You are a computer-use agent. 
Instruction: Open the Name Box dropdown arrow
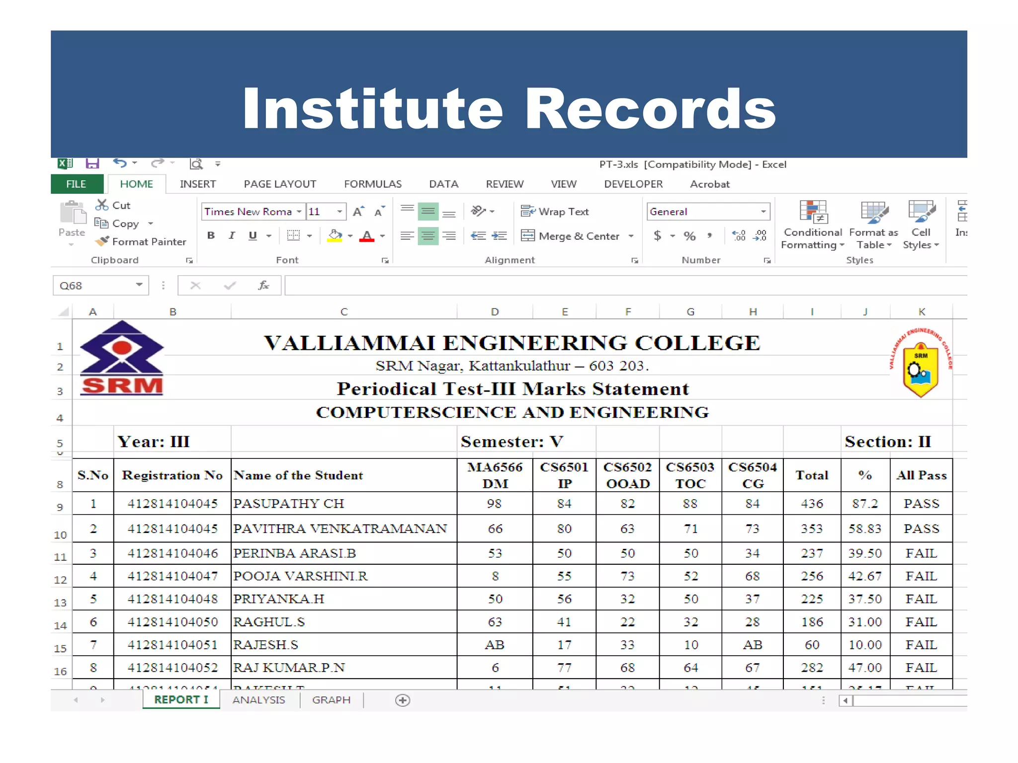point(139,285)
